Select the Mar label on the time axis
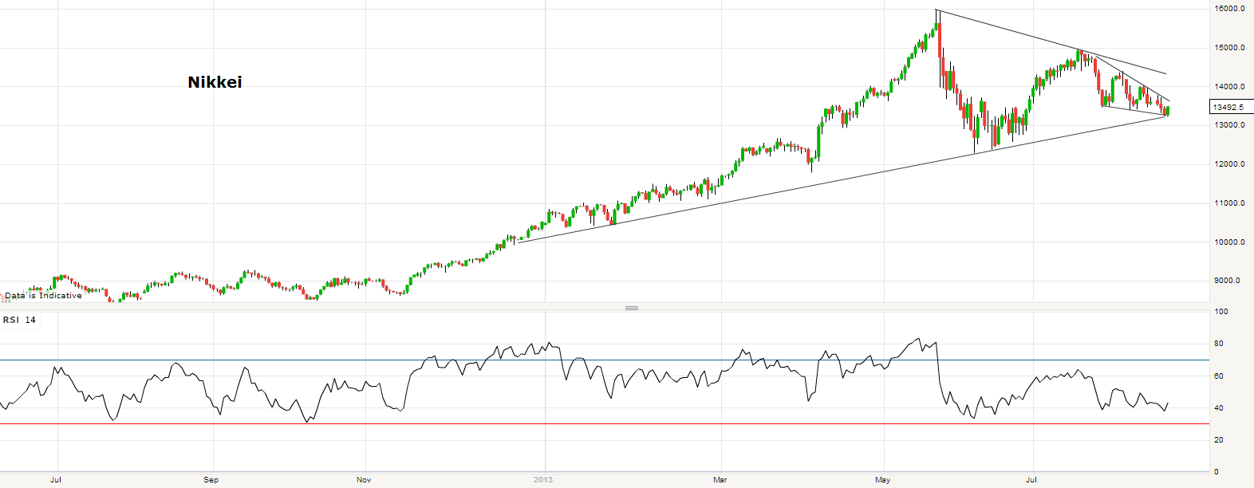This screenshot has width=1254, height=488. 720,479
